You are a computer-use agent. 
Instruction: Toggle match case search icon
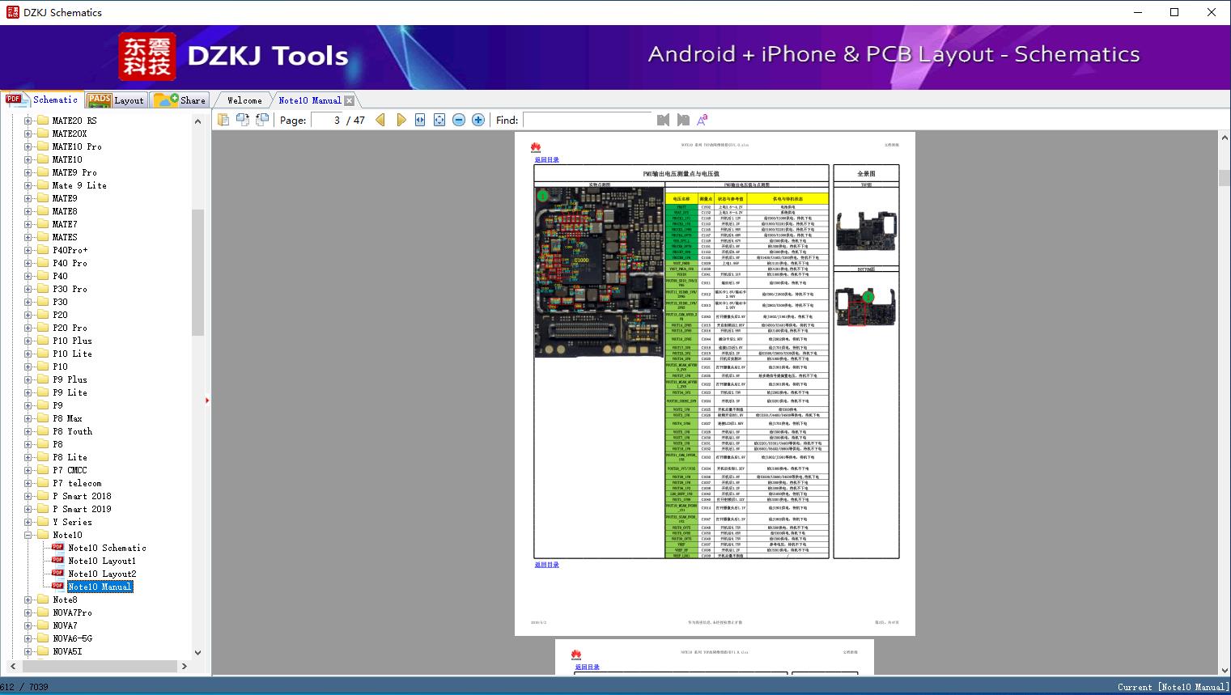(703, 120)
